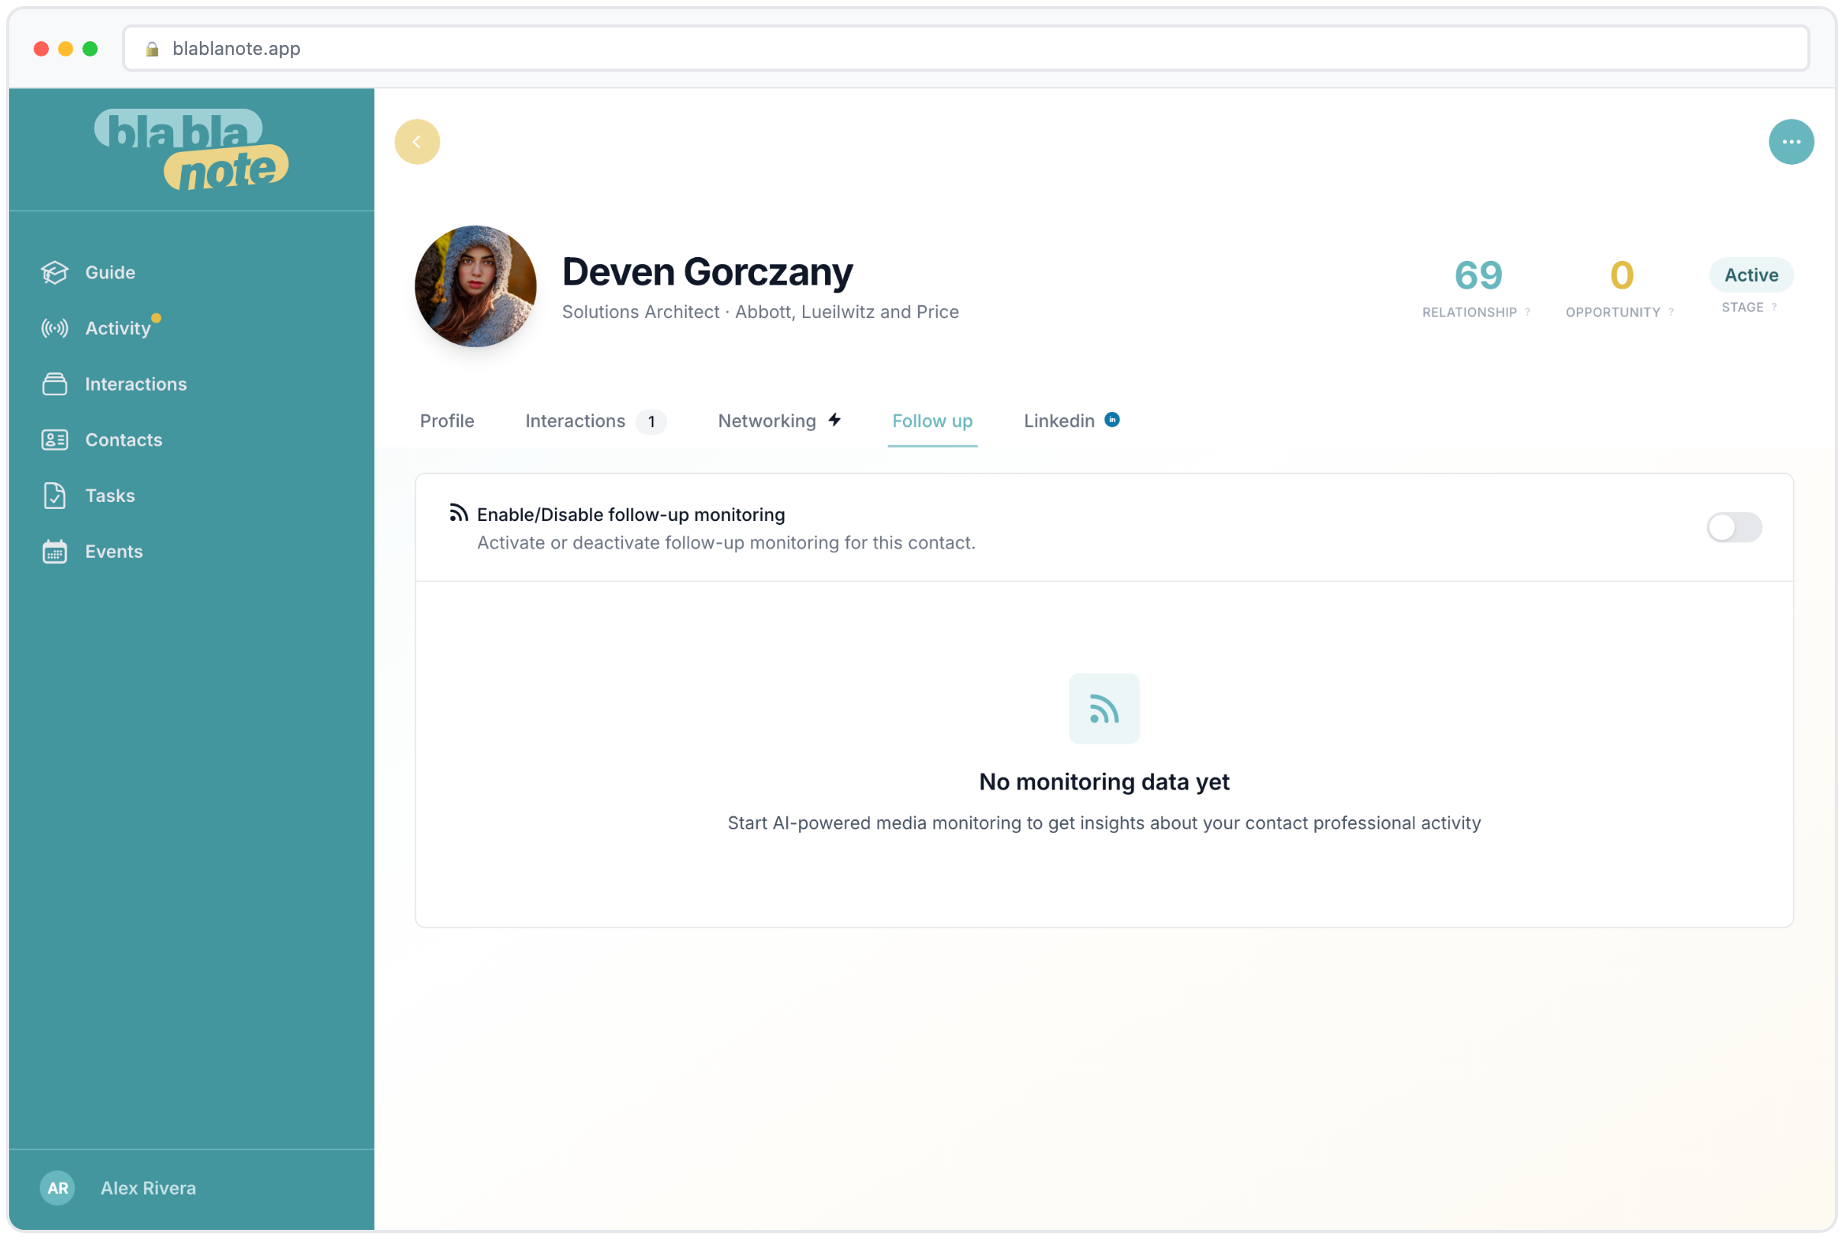Image resolution: width=1844 pixels, height=1239 pixels.
Task: Click the RSS monitoring icon above 'No monitoring data yet'
Action: click(x=1104, y=709)
